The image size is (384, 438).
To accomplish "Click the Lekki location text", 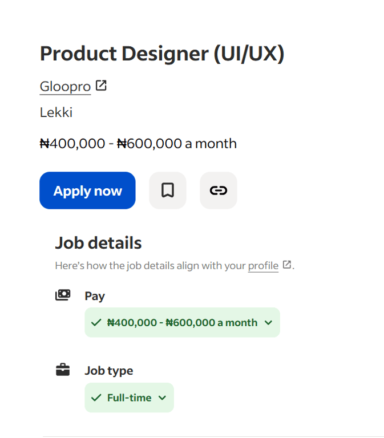I will [x=56, y=112].
